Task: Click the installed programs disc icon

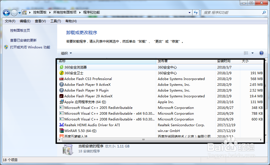Action: click(x=68, y=150)
